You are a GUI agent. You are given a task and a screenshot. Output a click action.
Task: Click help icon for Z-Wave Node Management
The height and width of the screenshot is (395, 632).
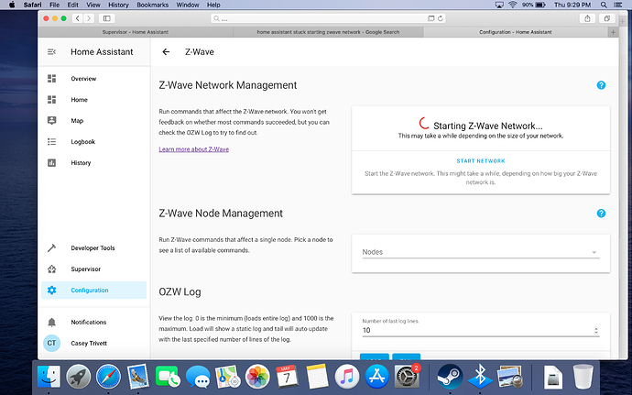[601, 214]
